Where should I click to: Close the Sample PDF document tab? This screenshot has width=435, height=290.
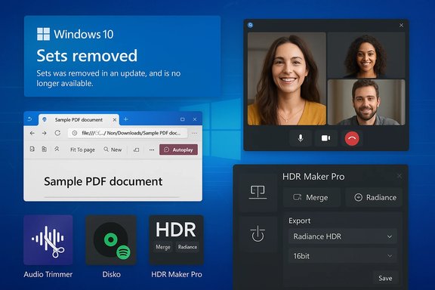tap(115, 119)
